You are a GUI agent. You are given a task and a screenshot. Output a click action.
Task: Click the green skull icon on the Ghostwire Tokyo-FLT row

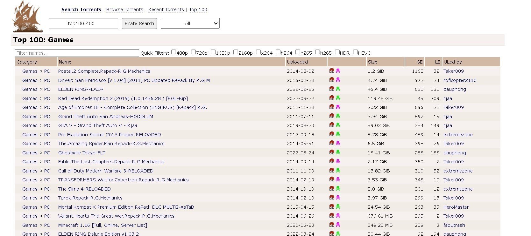pos(338,152)
